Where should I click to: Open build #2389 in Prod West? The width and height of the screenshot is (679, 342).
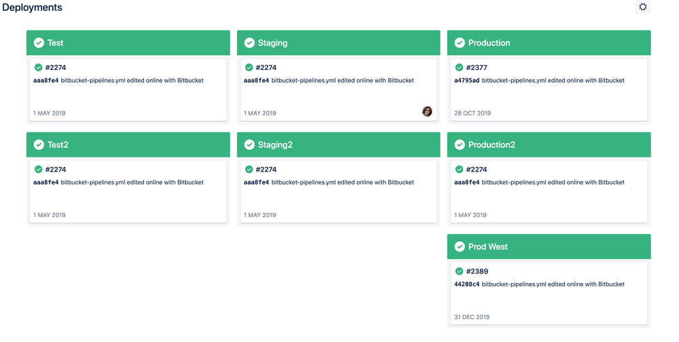(477, 271)
